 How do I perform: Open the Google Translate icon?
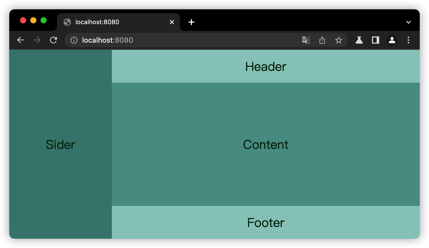click(306, 40)
